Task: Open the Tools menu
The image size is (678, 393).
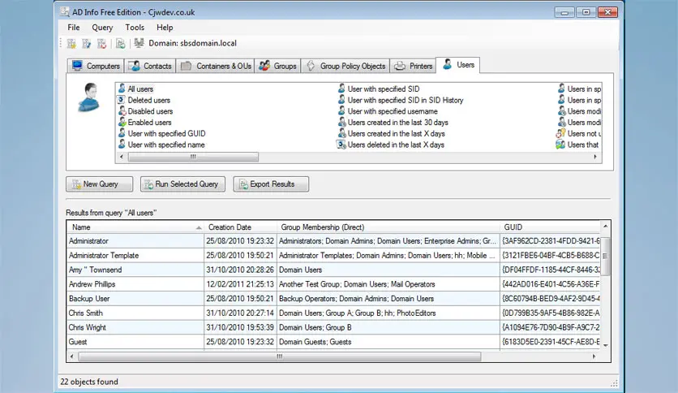Action: (135, 28)
